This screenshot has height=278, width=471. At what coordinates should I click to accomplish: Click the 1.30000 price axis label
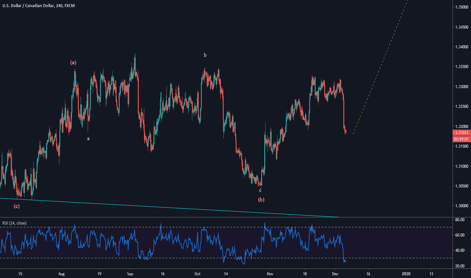tap(460, 206)
